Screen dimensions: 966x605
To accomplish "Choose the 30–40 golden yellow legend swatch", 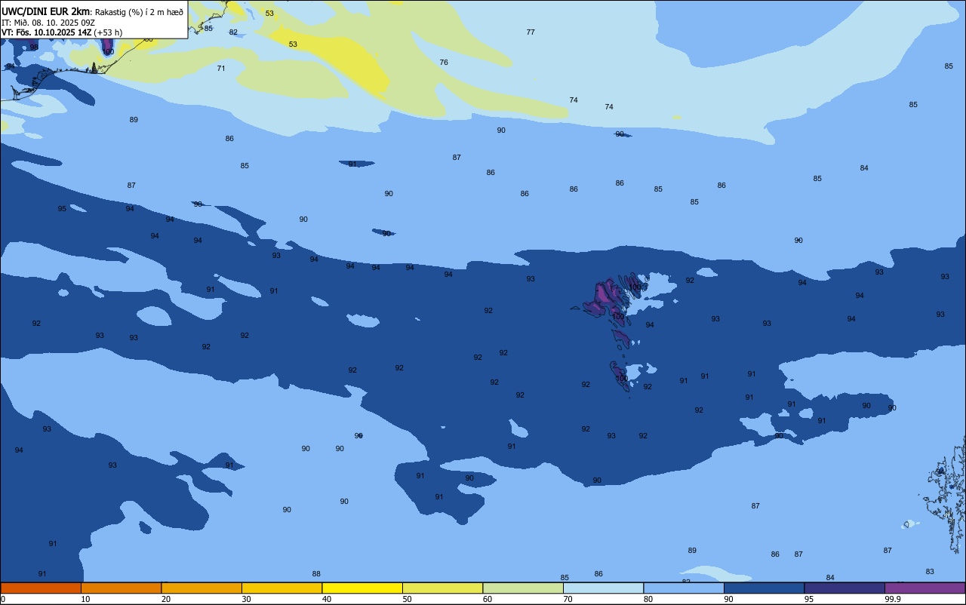I will point(281,588).
